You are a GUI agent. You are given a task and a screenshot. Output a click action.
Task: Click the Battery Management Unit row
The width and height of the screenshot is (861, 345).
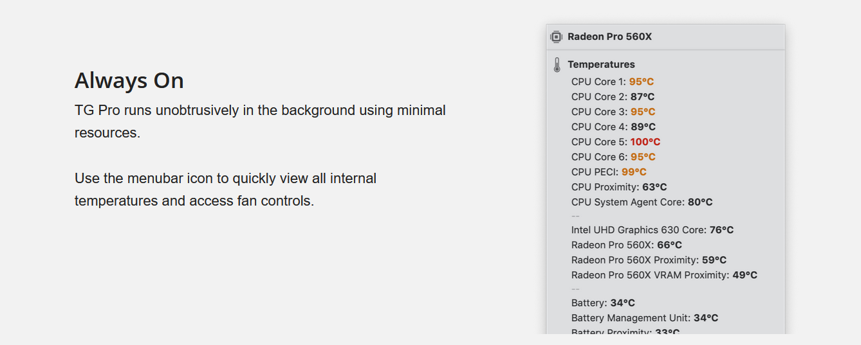point(645,318)
